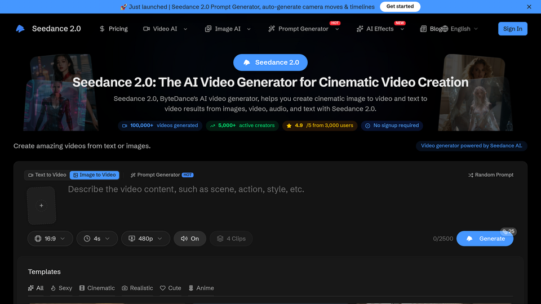The image size is (541, 304).
Task: Click the video camera icon next to Video AI
Action: click(x=147, y=29)
